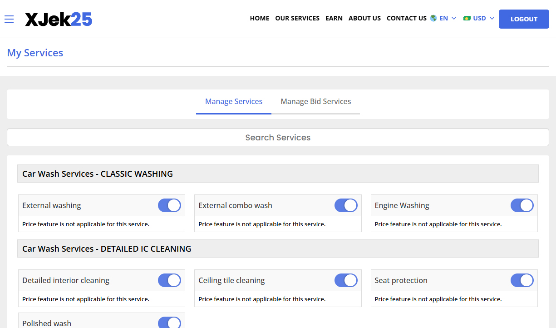Select the Manage Services tab
This screenshot has height=328, width=556.
[x=233, y=101]
